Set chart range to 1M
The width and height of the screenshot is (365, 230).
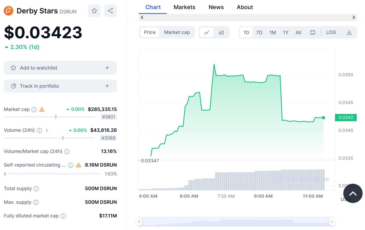point(273,33)
